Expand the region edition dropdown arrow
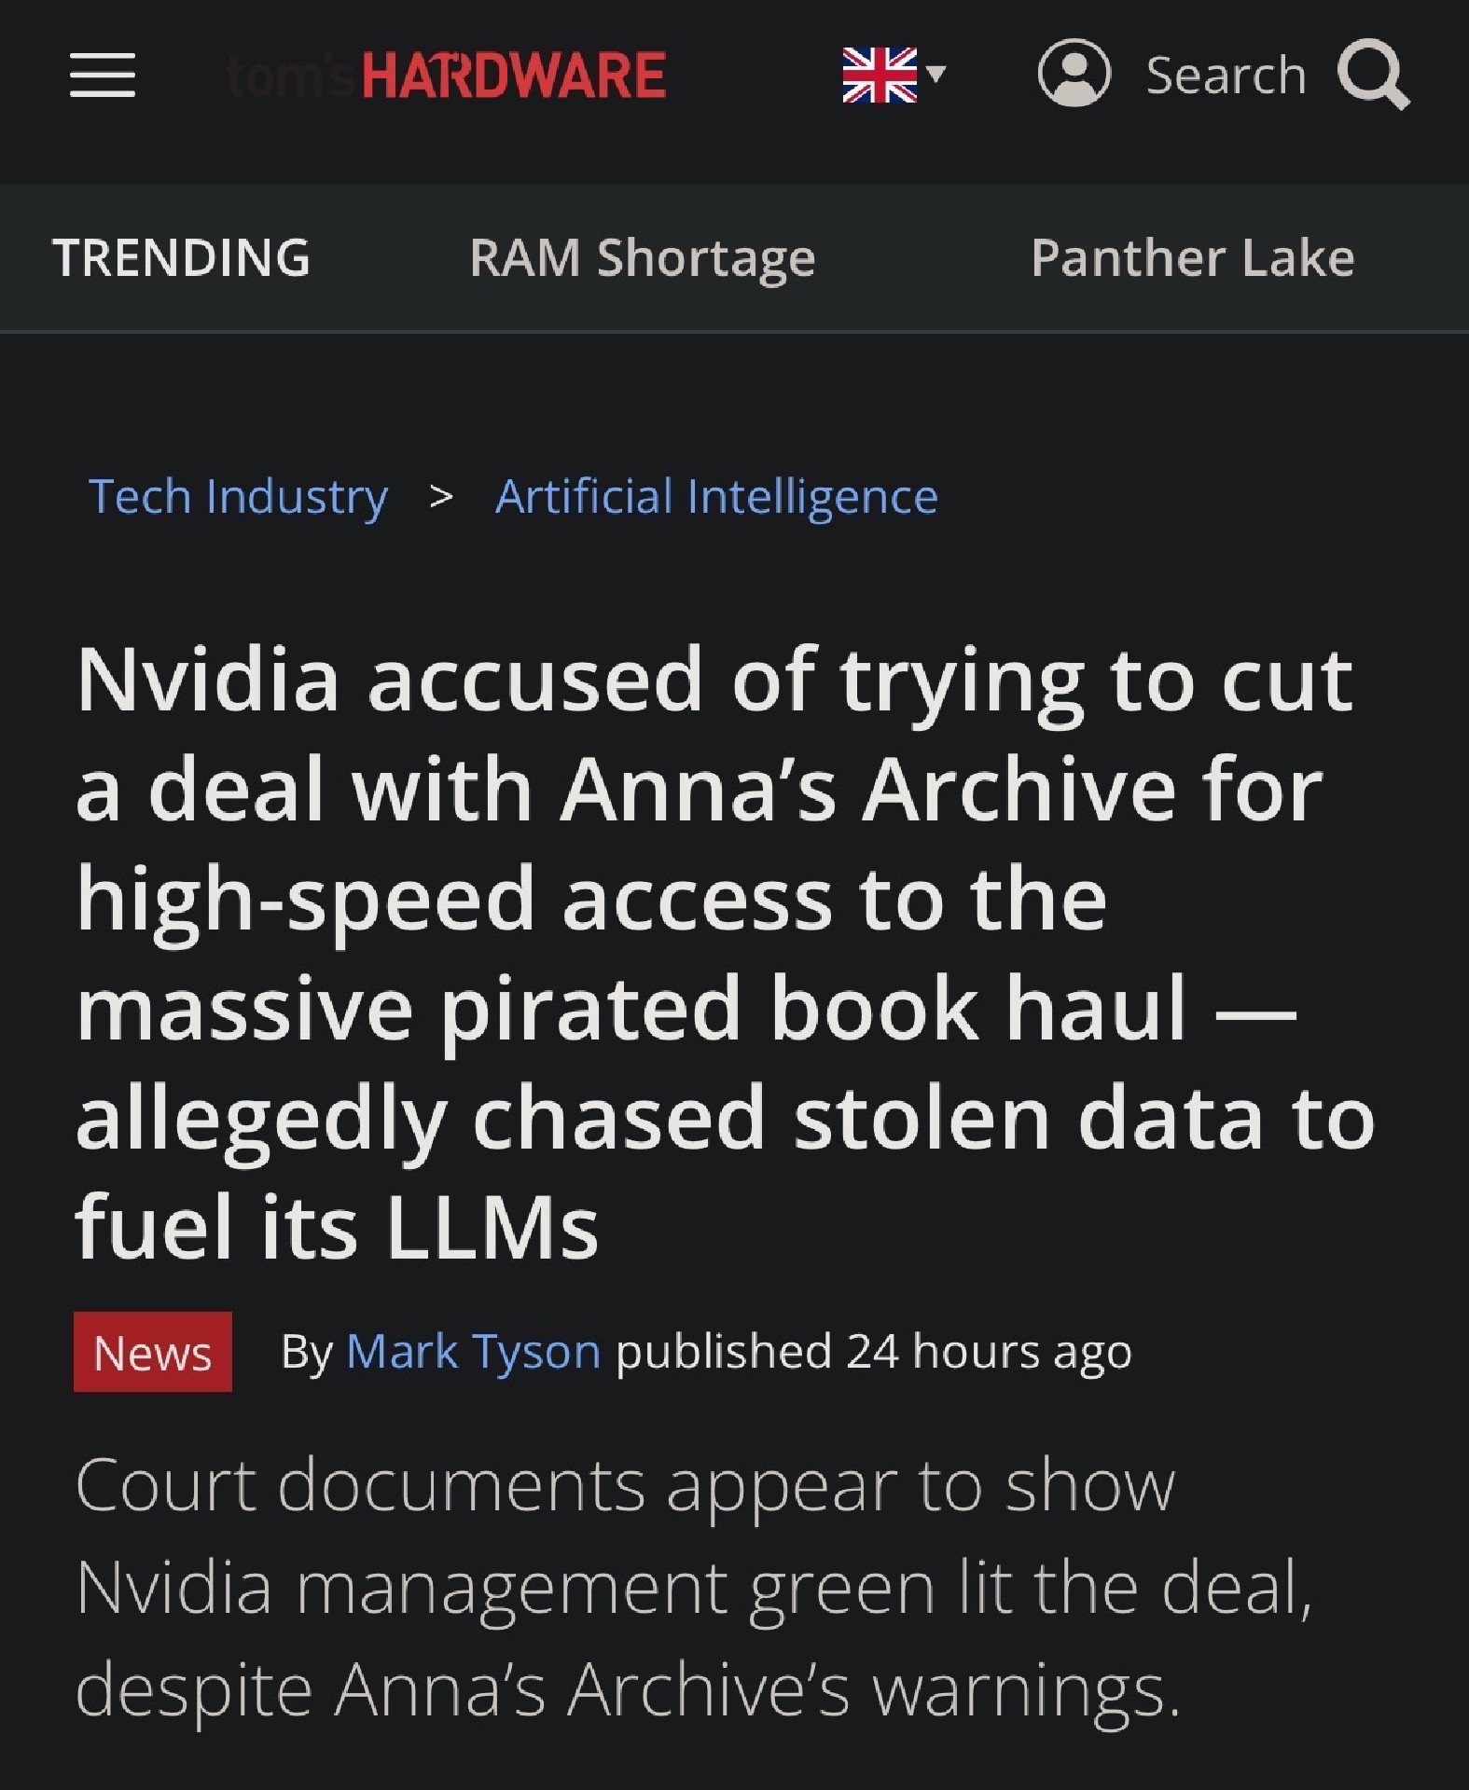1469x1790 pixels. [936, 74]
